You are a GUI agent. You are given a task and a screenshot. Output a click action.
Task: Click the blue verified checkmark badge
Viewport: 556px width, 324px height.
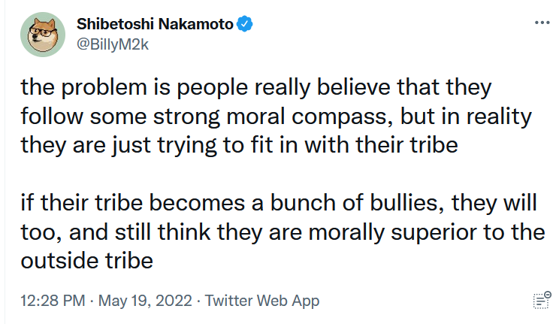pos(245,24)
